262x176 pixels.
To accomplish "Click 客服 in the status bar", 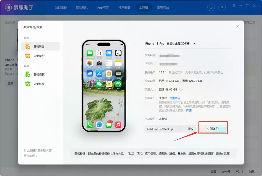I will [x=213, y=172].
